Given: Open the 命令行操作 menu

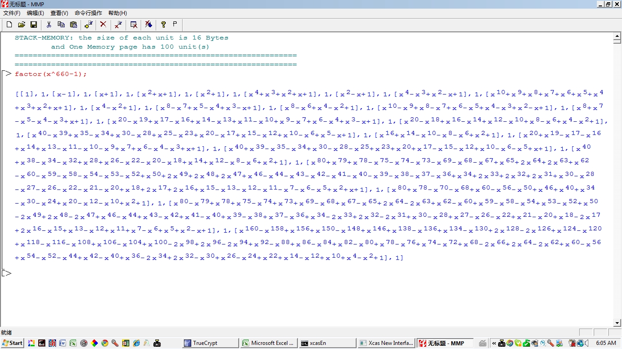Looking at the screenshot, I should coord(88,13).
